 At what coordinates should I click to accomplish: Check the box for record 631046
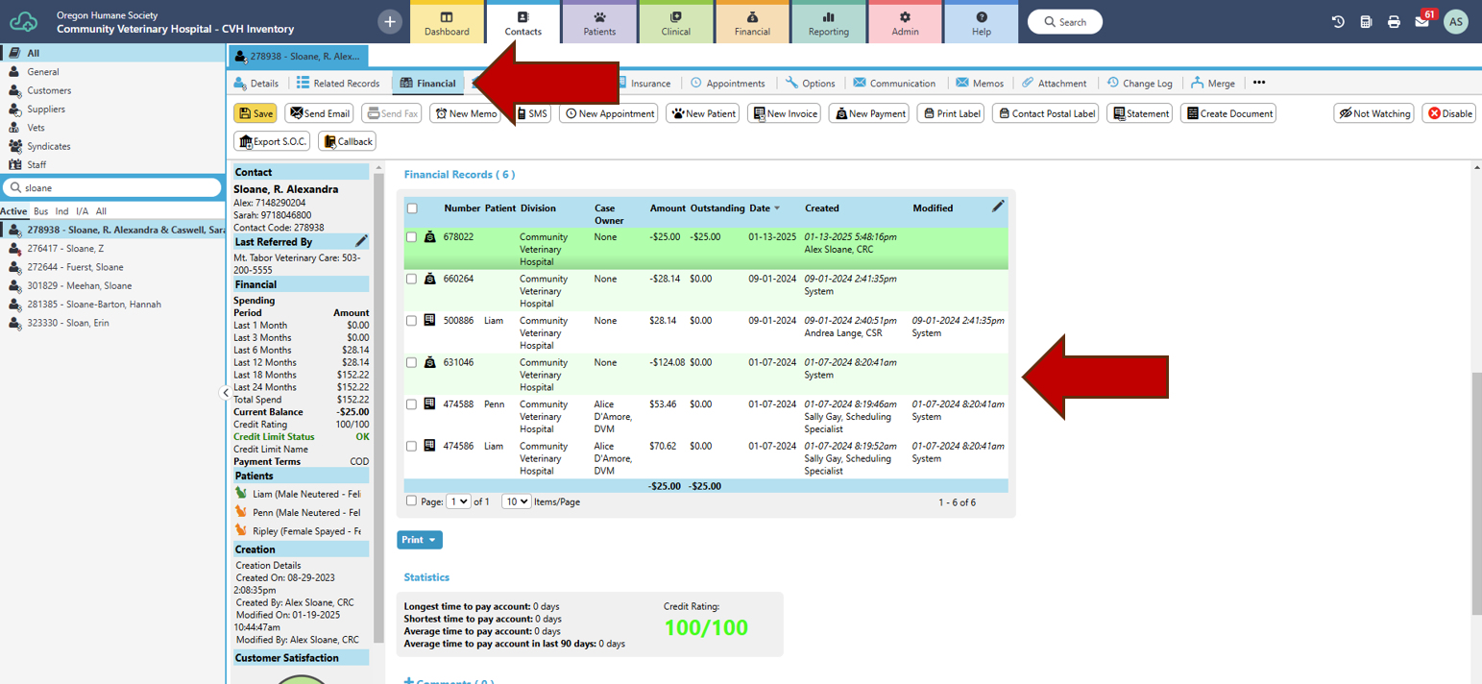click(x=412, y=363)
